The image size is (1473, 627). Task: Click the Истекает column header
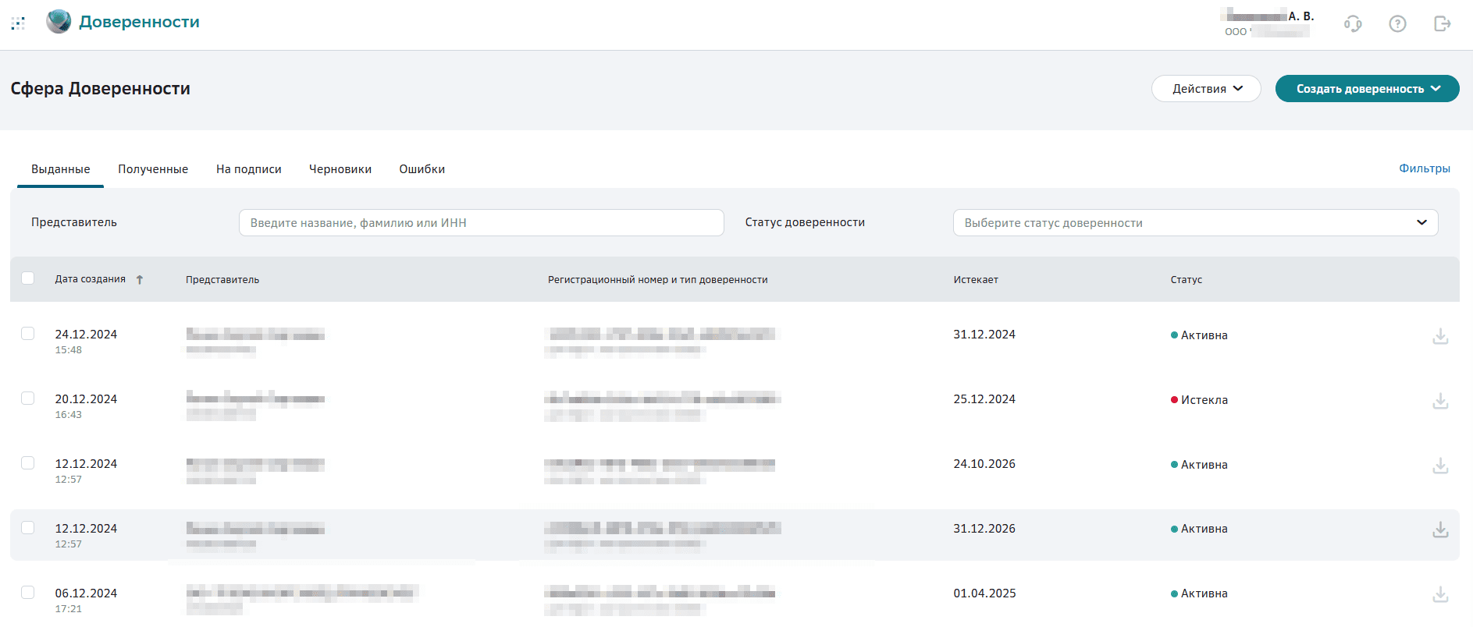(x=976, y=280)
